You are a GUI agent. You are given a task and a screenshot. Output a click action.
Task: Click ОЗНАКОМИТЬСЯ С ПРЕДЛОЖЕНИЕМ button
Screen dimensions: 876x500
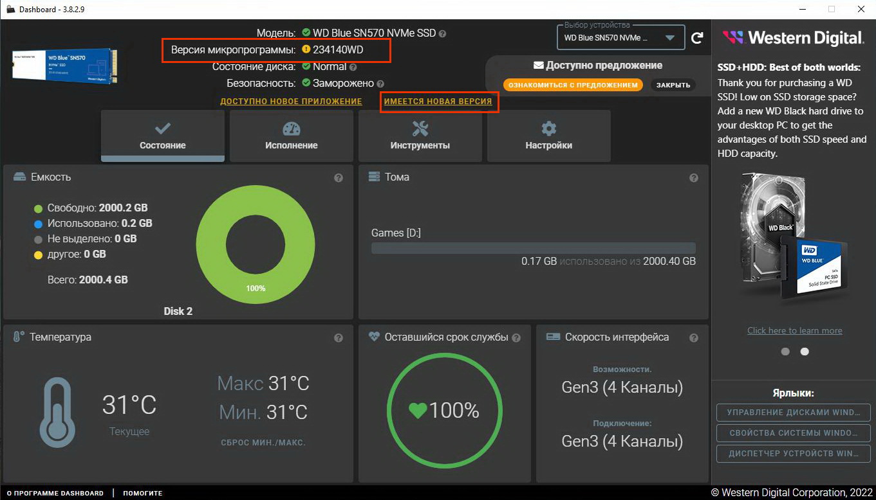(573, 85)
